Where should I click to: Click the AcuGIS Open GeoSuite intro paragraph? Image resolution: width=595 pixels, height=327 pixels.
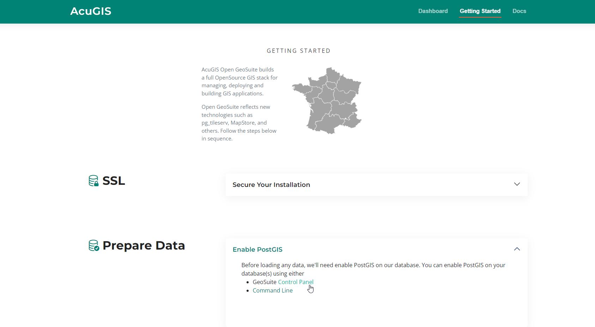[x=239, y=82]
